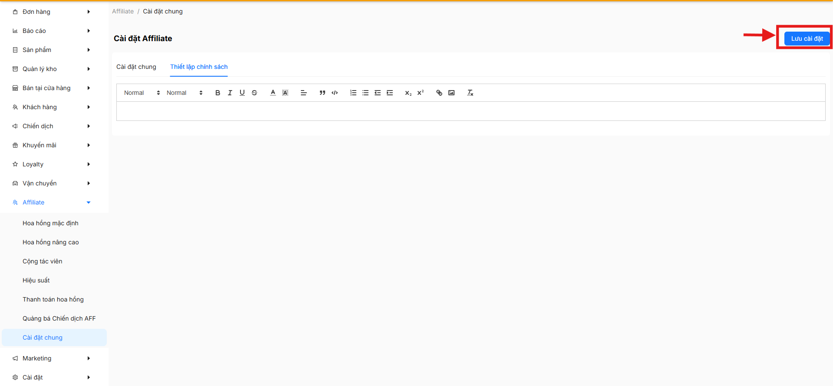Collapse the Affiliate menu arrow
The image size is (833, 386).
[89, 202]
